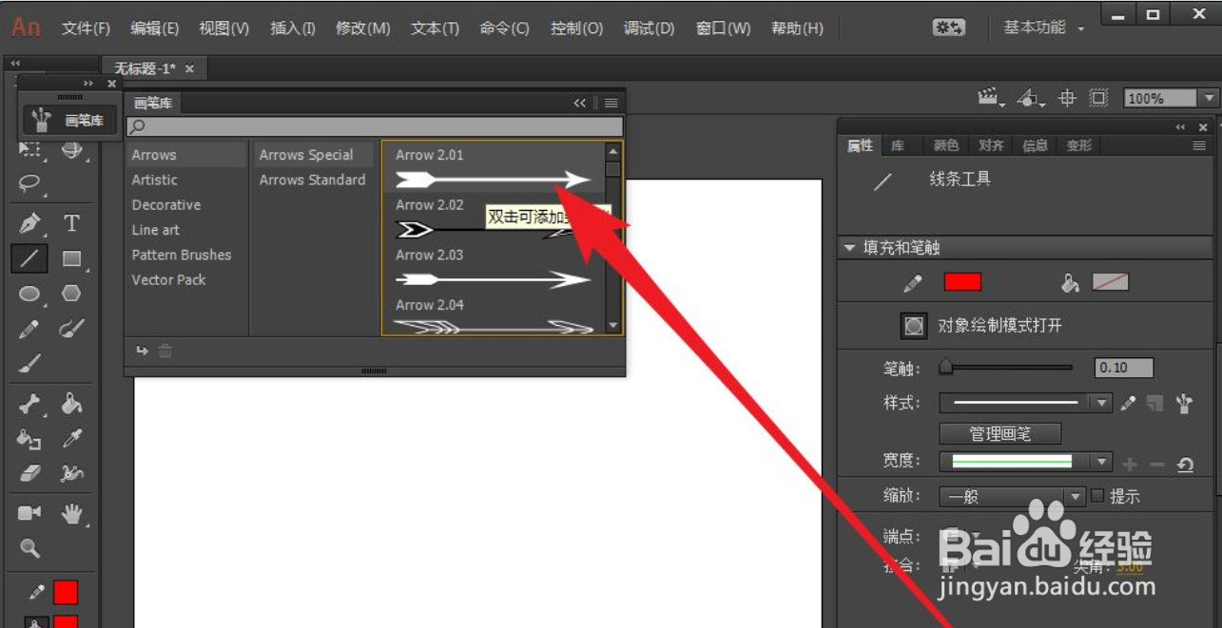Enable the 提示 hinting checkbox
This screenshot has width=1222, height=628.
[x=1097, y=495]
